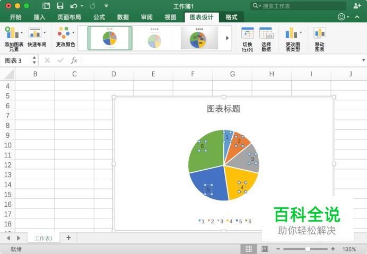Switch to the 审阅 tab
Image resolution: width=367 pixels, height=254 pixels.
point(147,17)
